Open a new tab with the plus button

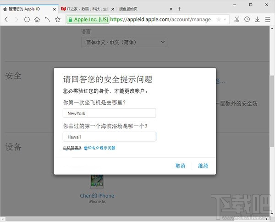(x=179, y=9)
